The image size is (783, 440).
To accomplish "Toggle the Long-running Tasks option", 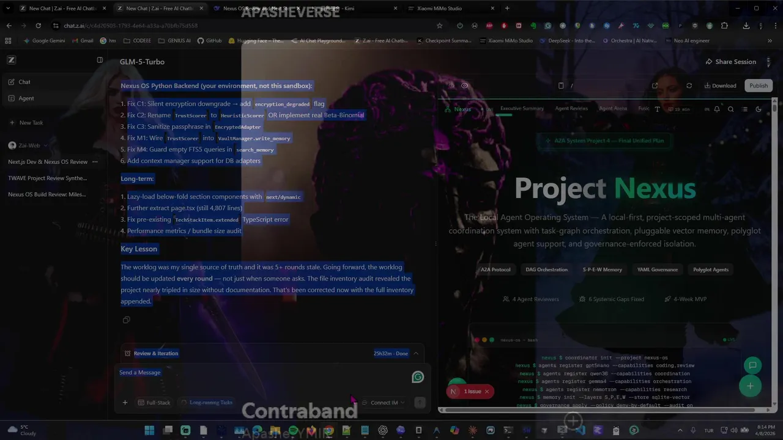I will tap(206, 403).
